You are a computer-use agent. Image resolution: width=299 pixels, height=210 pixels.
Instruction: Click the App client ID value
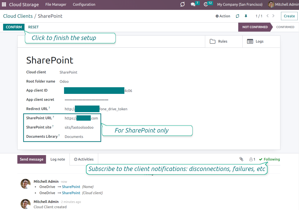click(x=98, y=91)
